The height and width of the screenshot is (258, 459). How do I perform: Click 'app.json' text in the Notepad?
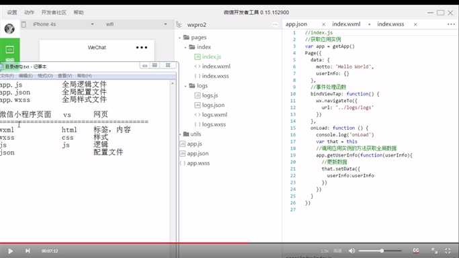pos(15,93)
